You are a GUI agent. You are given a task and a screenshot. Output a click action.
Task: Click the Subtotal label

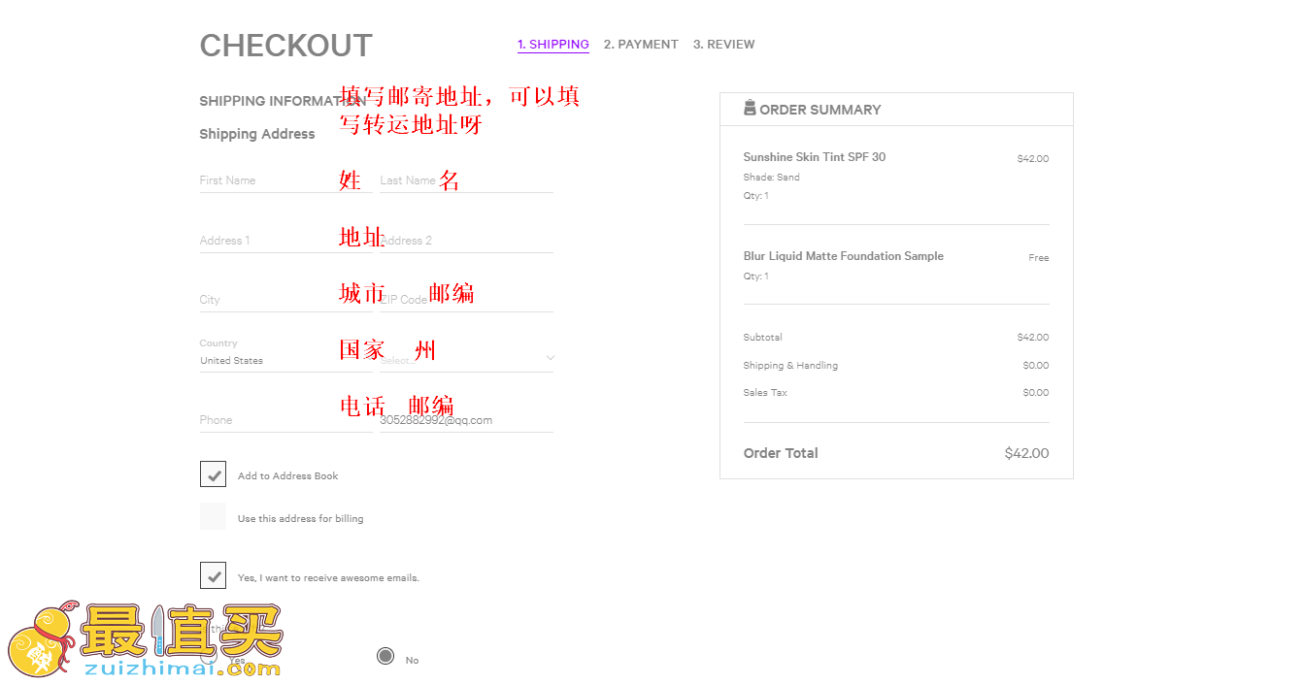763,338
